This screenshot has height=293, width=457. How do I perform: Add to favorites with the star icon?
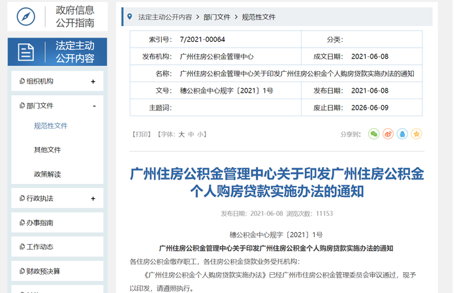[417, 134]
